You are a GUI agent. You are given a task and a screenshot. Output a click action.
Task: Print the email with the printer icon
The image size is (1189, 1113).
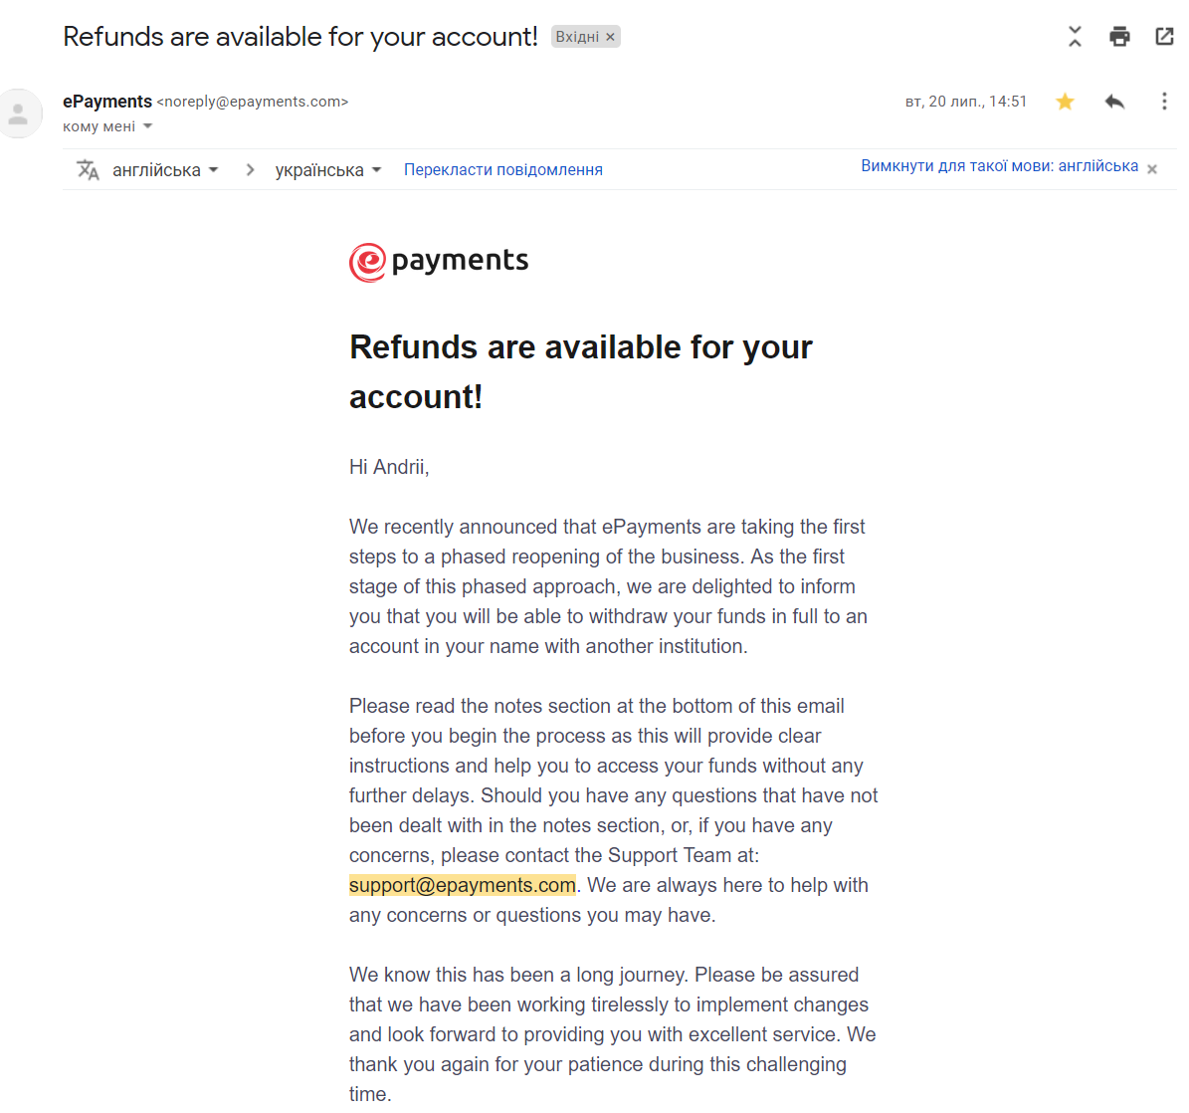(x=1119, y=37)
